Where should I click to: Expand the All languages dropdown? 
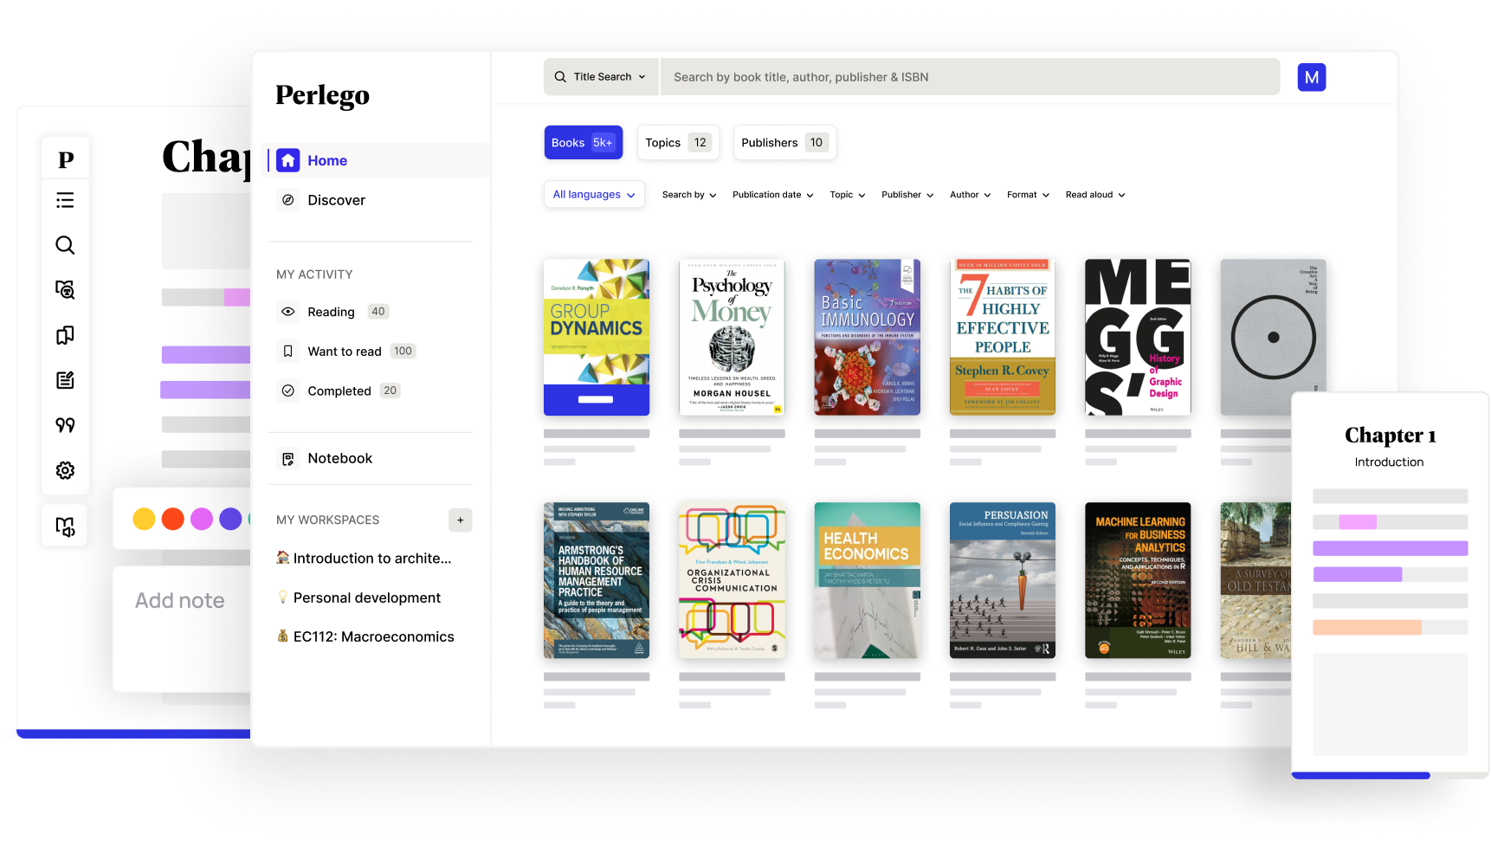[x=594, y=195]
